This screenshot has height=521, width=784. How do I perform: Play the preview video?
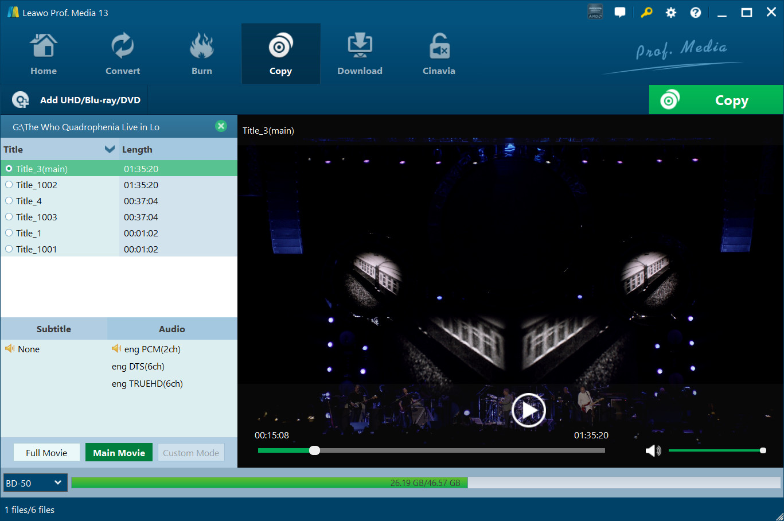click(x=528, y=410)
